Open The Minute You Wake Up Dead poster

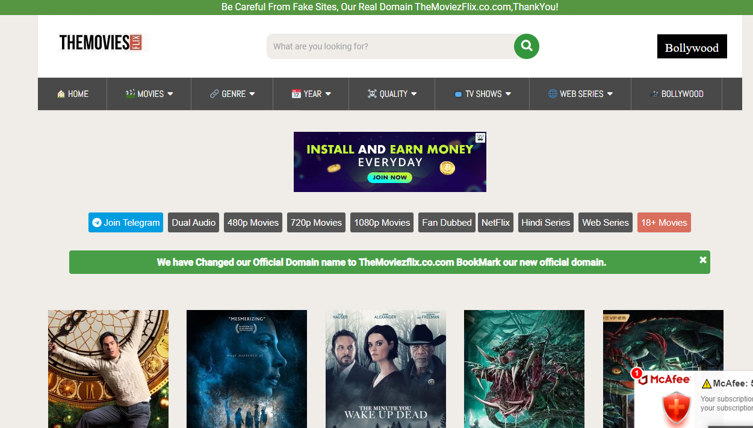(386, 369)
